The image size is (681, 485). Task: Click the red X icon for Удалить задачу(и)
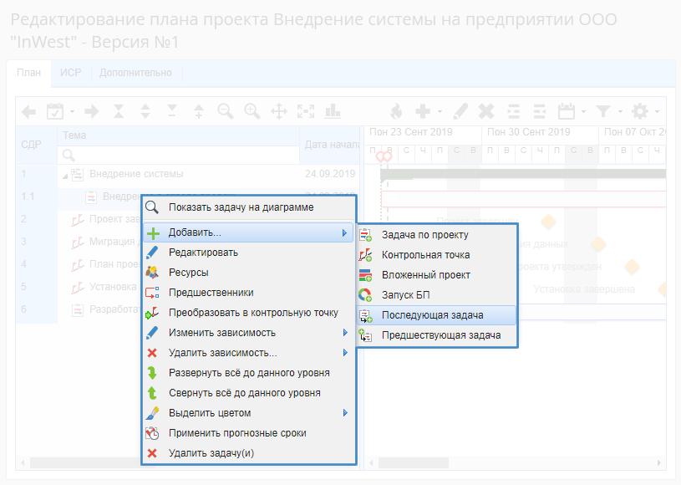point(152,453)
